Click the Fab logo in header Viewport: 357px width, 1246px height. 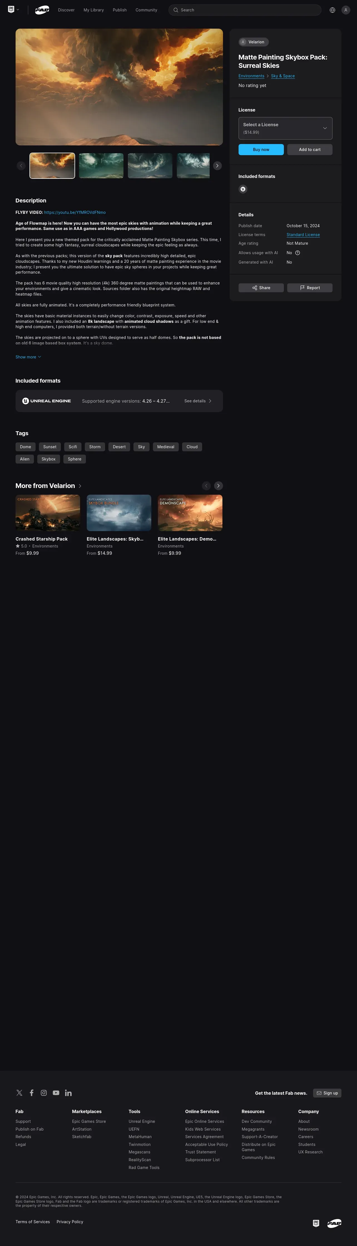(42, 10)
